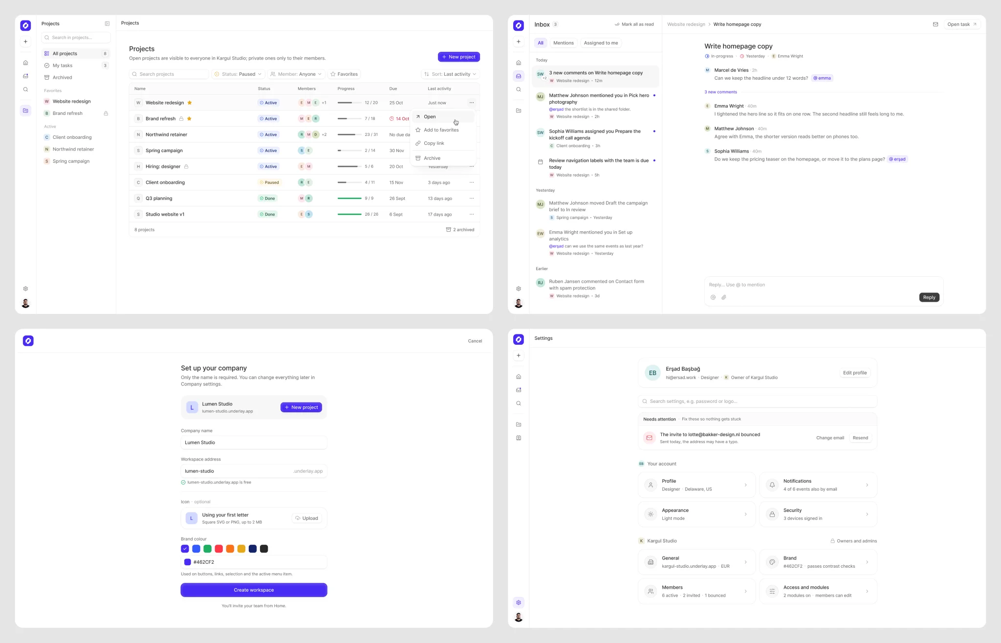Screen dimensions: 1001x643
Task: Click the plus icon in the Projects window rail
Action: point(25,42)
